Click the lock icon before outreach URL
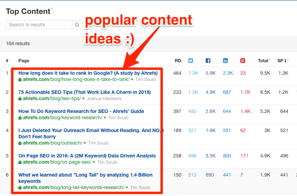Viewport: 297px width, 196px height. [x=20, y=143]
